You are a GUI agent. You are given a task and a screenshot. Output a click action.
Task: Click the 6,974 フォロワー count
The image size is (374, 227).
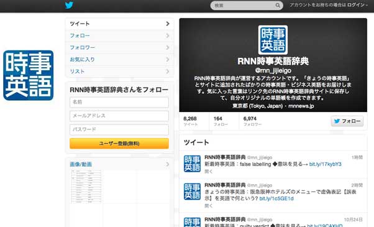pyautogui.click(x=252, y=121)
